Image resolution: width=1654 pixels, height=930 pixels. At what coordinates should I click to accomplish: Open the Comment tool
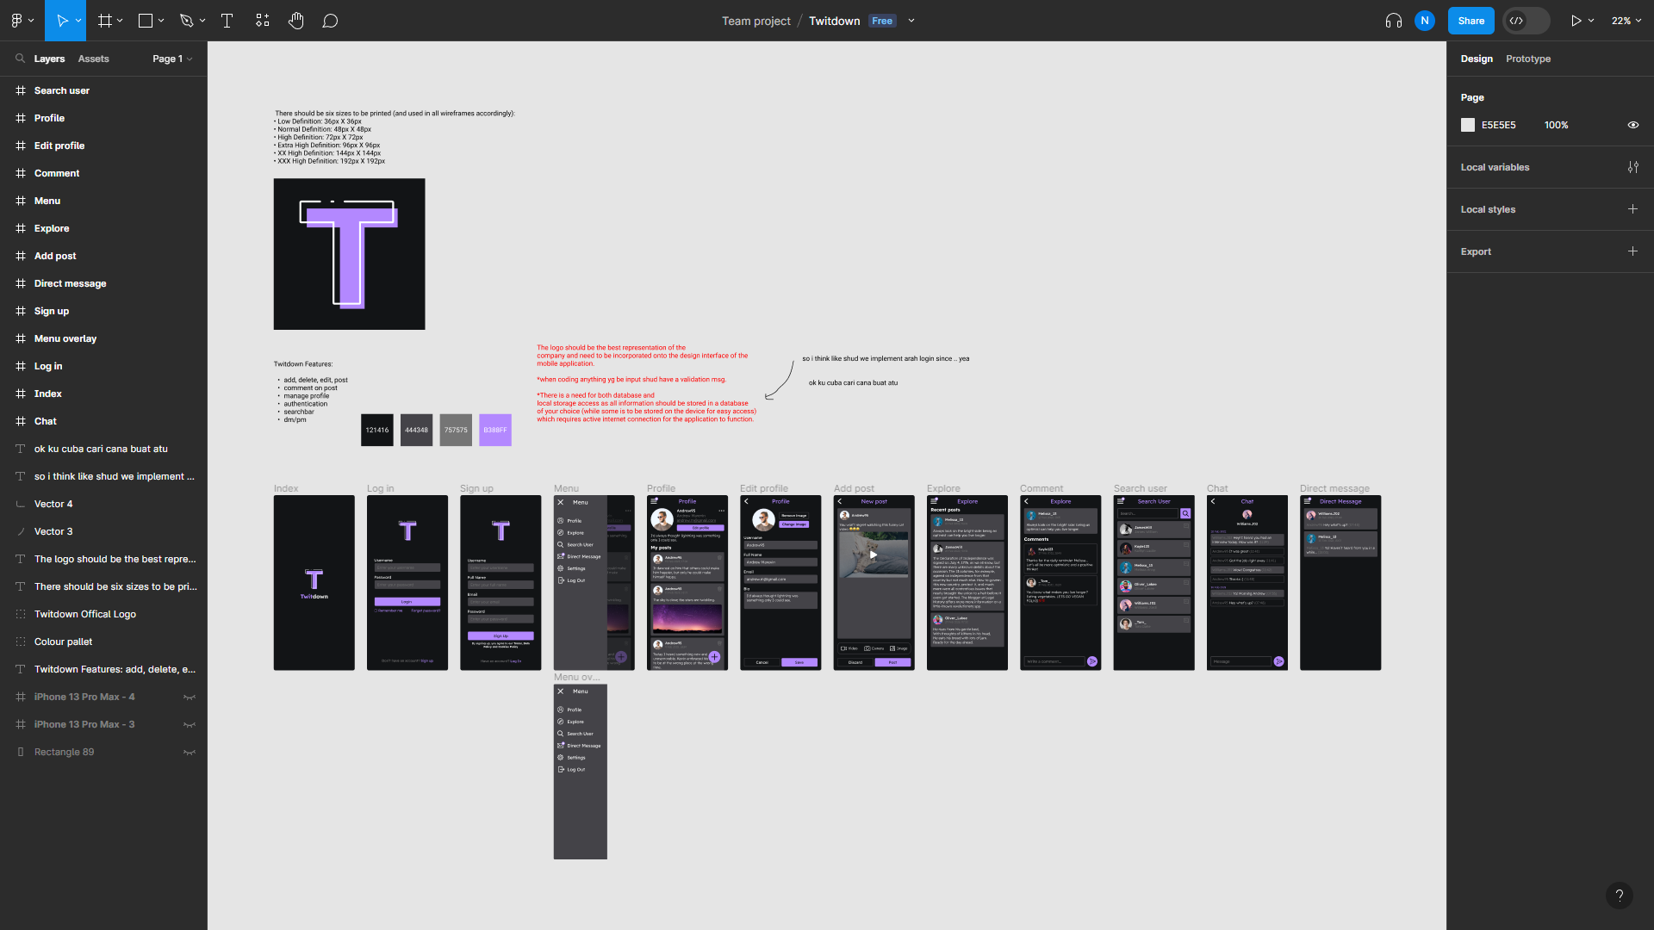[330, 20]
